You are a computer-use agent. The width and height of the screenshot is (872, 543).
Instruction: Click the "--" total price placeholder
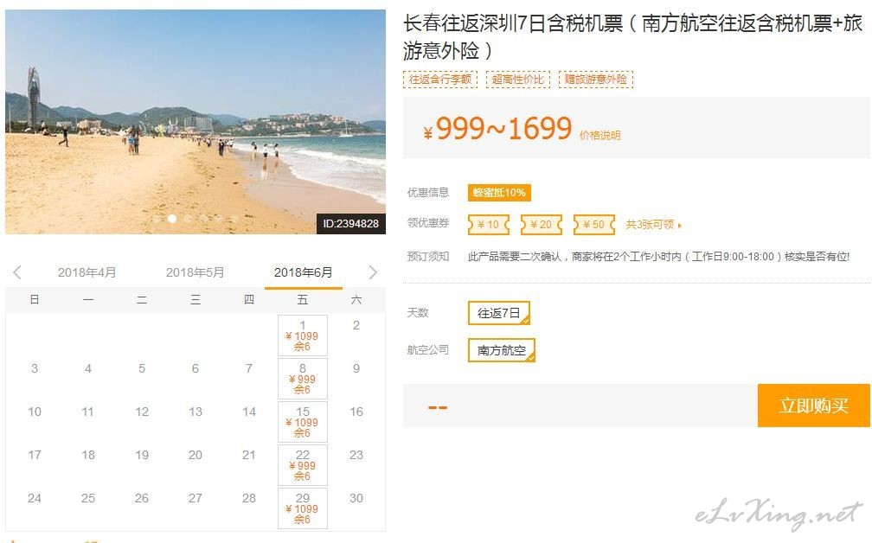pos(438,407)
